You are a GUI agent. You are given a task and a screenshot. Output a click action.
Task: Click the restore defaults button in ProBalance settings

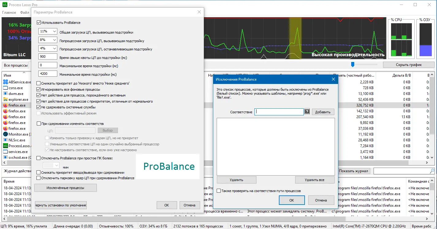click(x=61, y=205)
